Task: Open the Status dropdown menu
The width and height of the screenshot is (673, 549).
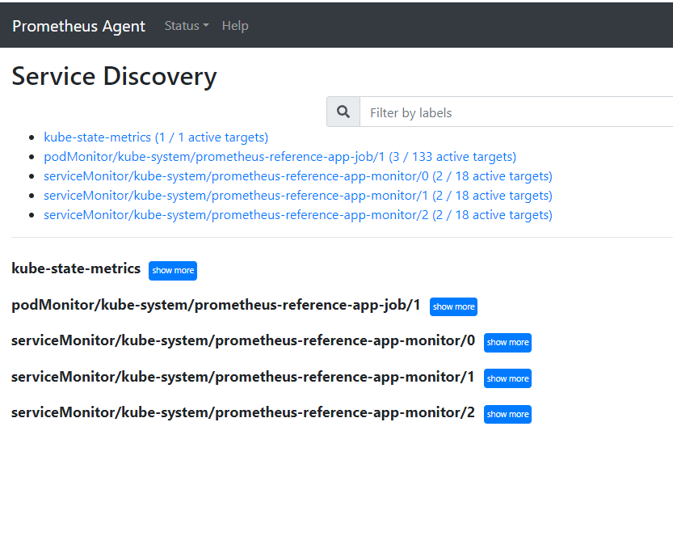Action: tap(186, 26)
